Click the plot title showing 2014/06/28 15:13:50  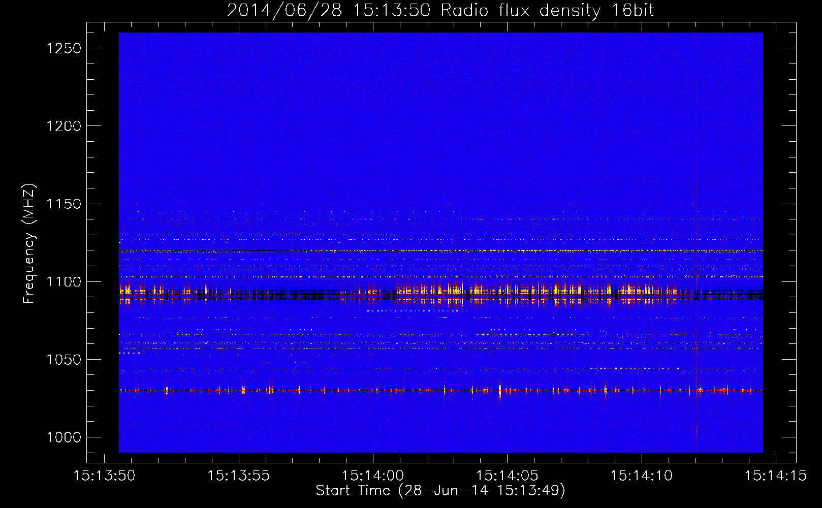coord(440,10)
